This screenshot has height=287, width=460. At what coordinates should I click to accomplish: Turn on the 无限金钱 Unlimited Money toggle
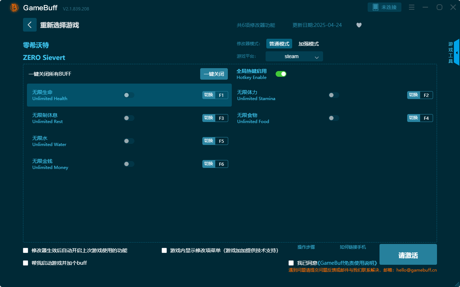click(129, 164)
